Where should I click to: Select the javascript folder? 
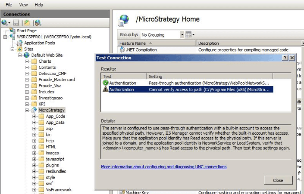coord(55,159)
